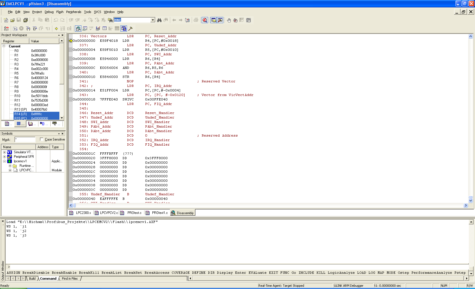Click the Mask input field

[x=25, y=139]
